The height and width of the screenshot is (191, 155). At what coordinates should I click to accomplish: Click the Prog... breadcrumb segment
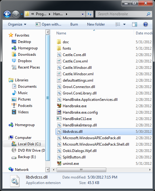pyautogui.click(x=41, y=14)
